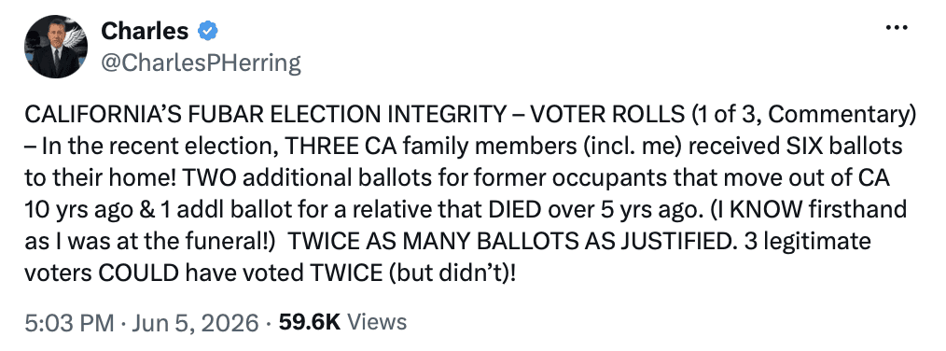Open the 5:03 PM timestamp permalink
The image size is (946, 351).
click(69, 322)
